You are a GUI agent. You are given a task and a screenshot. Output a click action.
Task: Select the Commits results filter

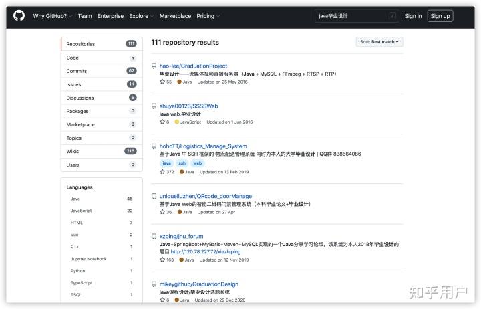pyautogui.click(x=102, y=71)
